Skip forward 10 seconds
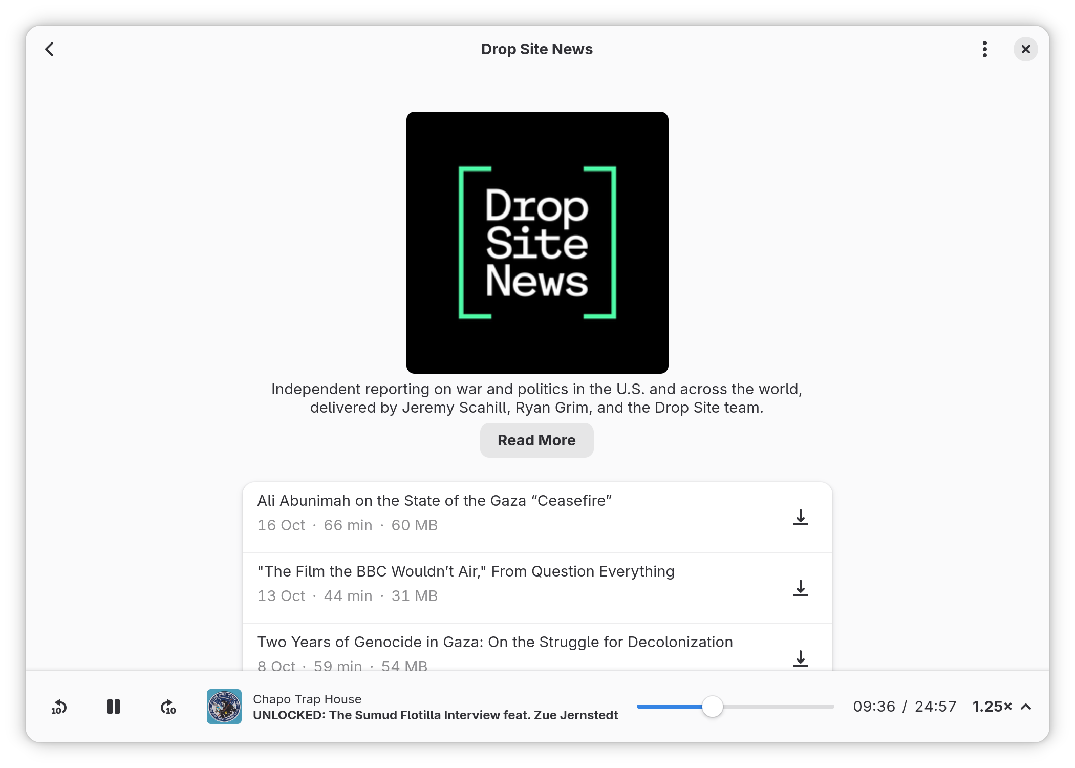Image resolution: width=1075 pixels, height=768 pixels. pyautogui.click(x=168, y=707)
